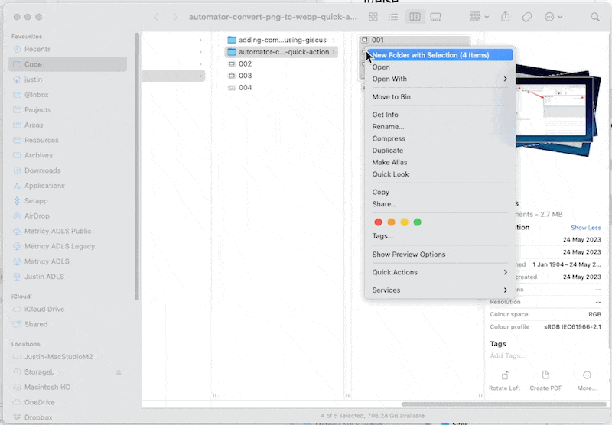Viewport: 612px width, 425px height.
Task: Open OneDrive location in sidebar
Action: 68,402
